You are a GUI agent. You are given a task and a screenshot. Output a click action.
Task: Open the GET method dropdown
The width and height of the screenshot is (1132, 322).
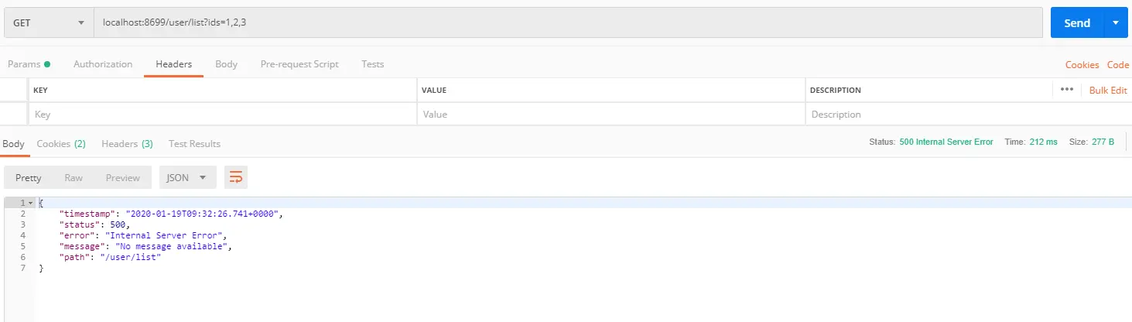[49, 23]
